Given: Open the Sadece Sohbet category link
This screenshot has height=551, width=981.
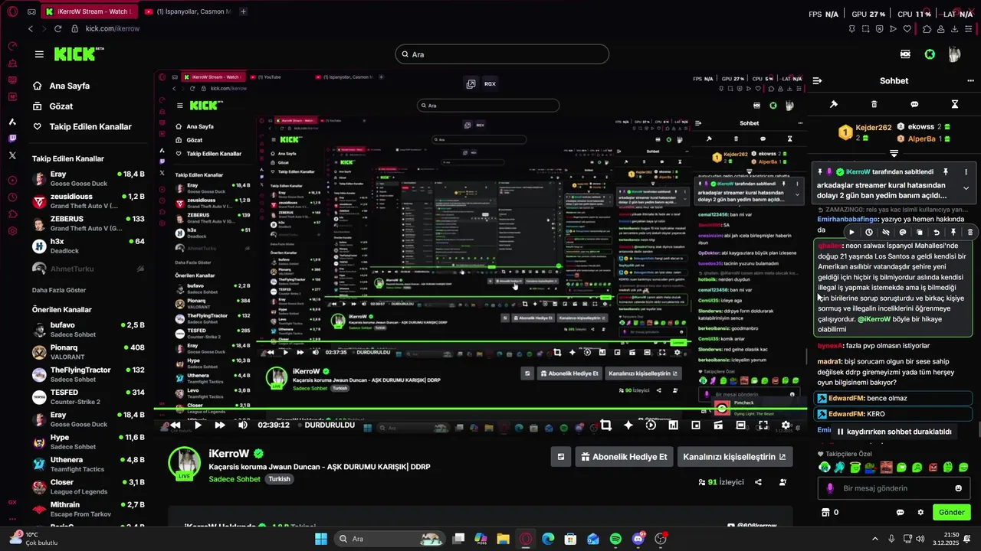Looking at the screenshot, I should click(x=236, y=479).
